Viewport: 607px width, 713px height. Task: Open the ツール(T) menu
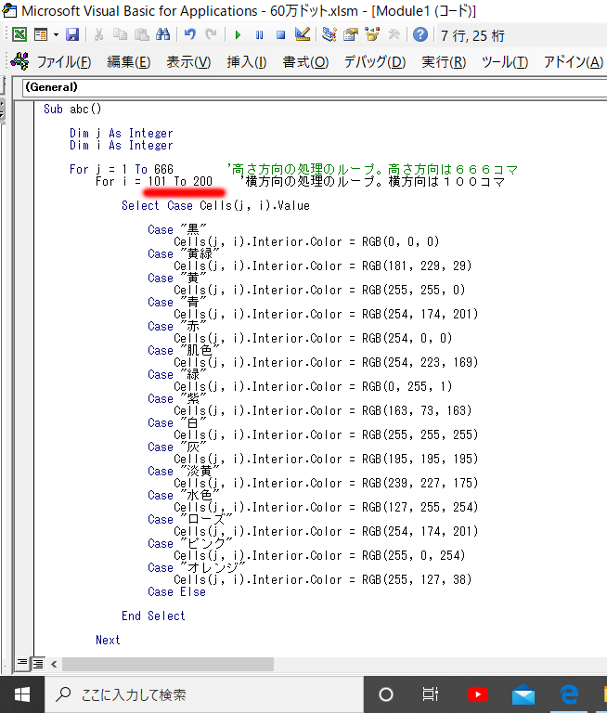(x=505, y=62)
